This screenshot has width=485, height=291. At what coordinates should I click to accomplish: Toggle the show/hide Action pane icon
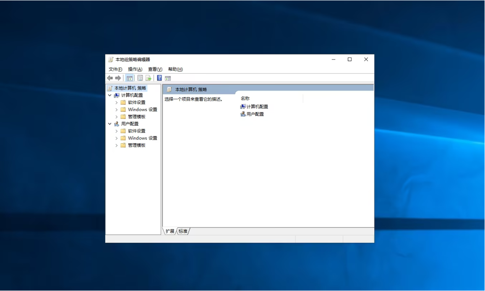(168, 78)
